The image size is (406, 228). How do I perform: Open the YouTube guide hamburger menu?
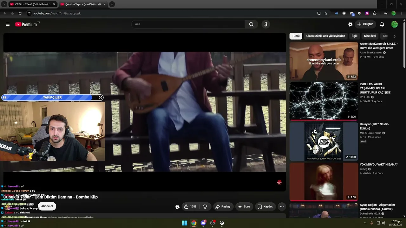[x=8, y=24]
